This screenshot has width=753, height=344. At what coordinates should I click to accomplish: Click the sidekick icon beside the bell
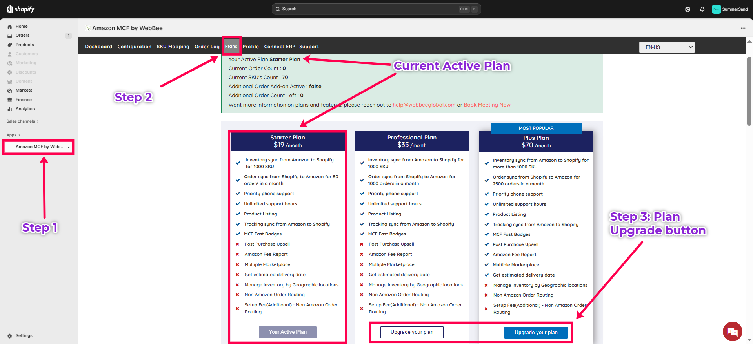(x=688, y=9)
